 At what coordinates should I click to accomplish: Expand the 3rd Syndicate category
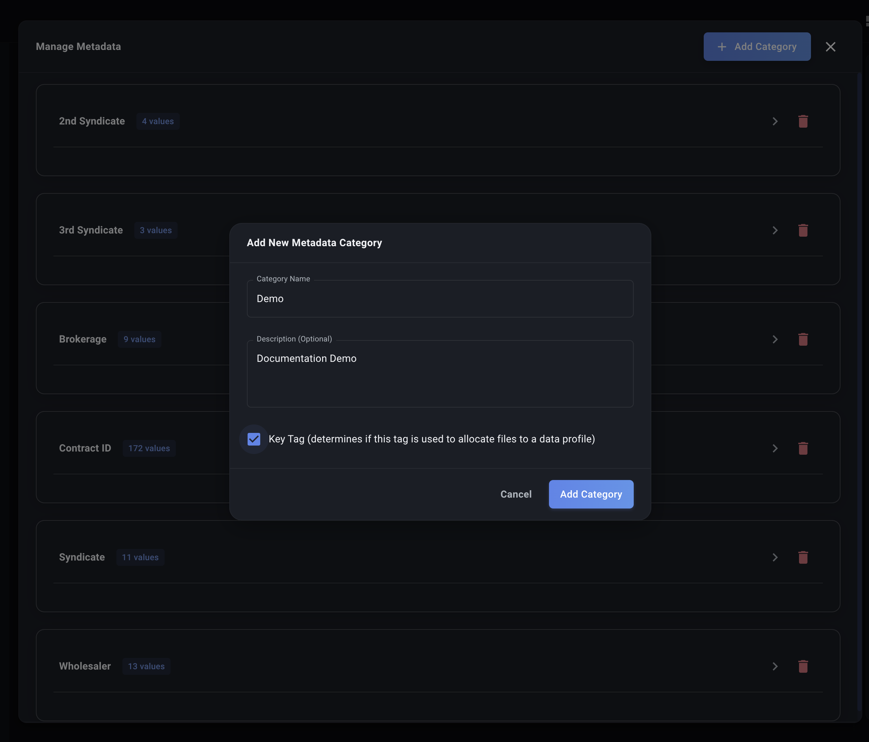(x=775, y=230)
